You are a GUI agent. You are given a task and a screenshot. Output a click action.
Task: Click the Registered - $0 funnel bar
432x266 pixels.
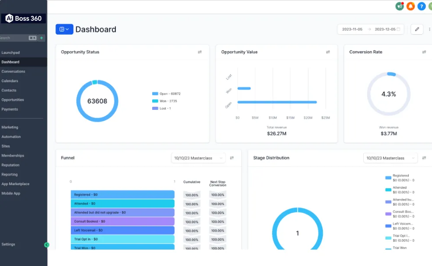122,194
